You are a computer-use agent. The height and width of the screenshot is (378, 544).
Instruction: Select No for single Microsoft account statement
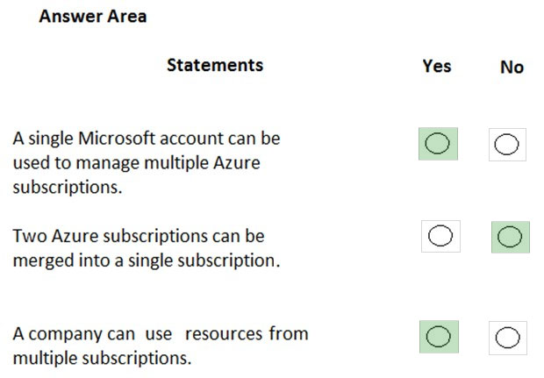[x=507, y=144]
